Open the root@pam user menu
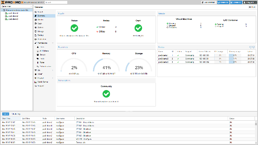Image resolution: width=258 pixels, height=145 pixels. click(x=250, y=3)
